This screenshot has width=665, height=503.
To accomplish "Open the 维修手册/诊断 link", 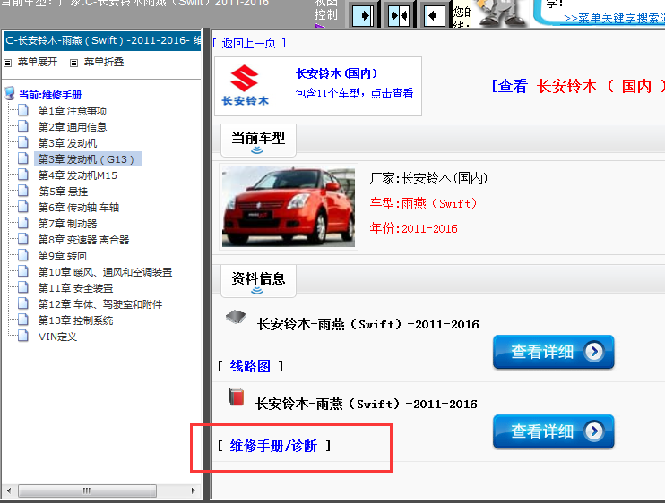I will (x=273, y=446).
